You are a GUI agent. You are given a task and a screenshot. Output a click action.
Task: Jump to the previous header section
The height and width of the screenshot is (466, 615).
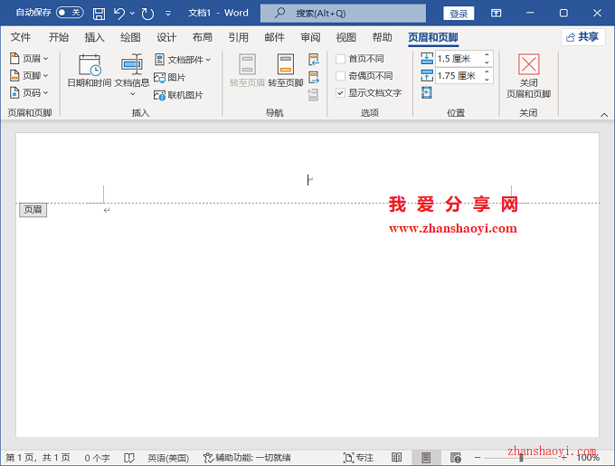[314, 60]
